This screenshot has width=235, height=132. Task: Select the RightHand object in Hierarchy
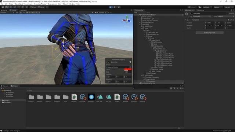(162, 52)
